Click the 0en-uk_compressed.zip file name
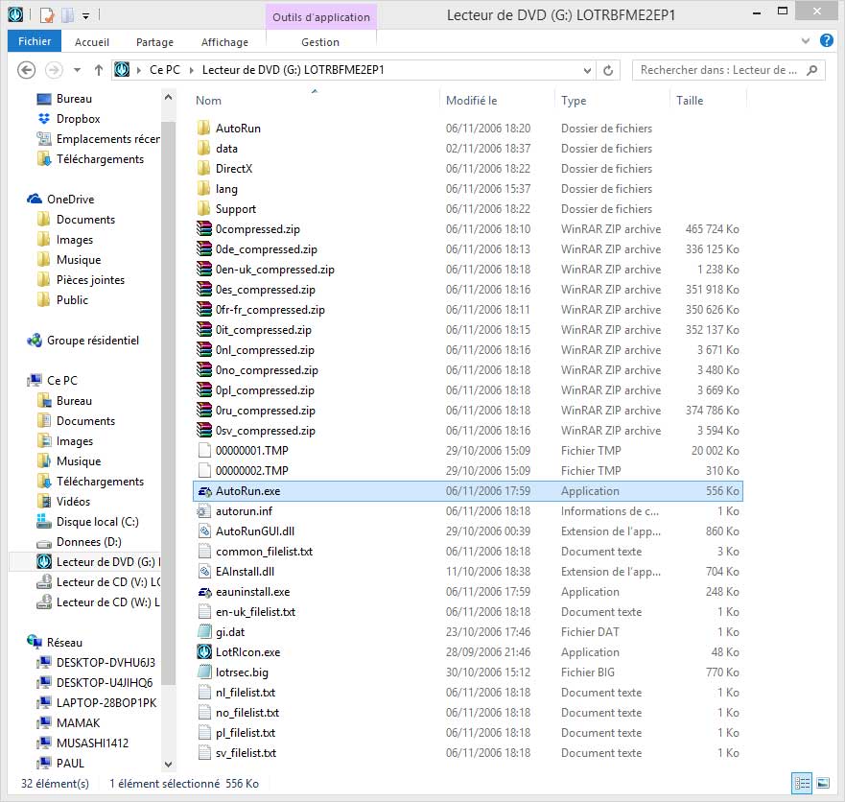This screenshot has height=802, width=845. coord(275,270)
